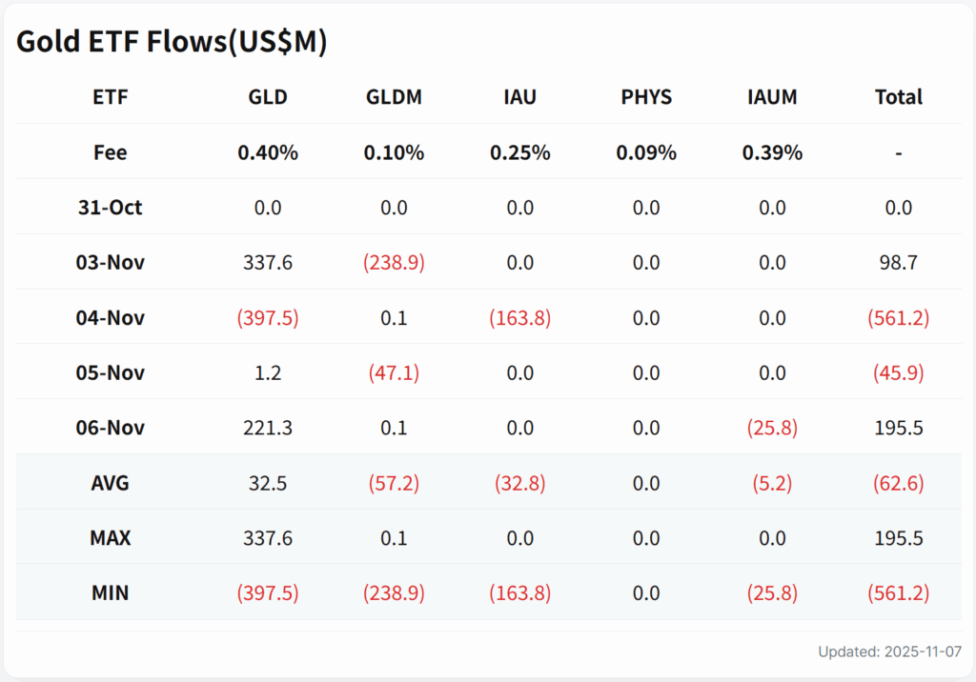Click the IAUM column header
Image resolution: width=976 pixels, height=682 pixels.
772,97
